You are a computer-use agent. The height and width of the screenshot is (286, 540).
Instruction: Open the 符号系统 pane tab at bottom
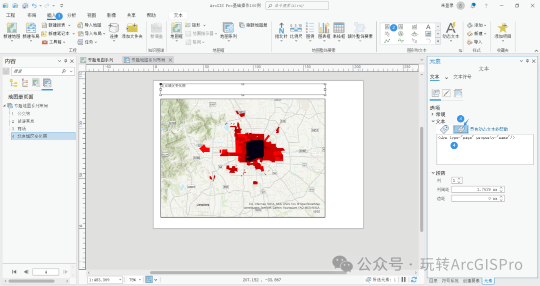point(450,281)
